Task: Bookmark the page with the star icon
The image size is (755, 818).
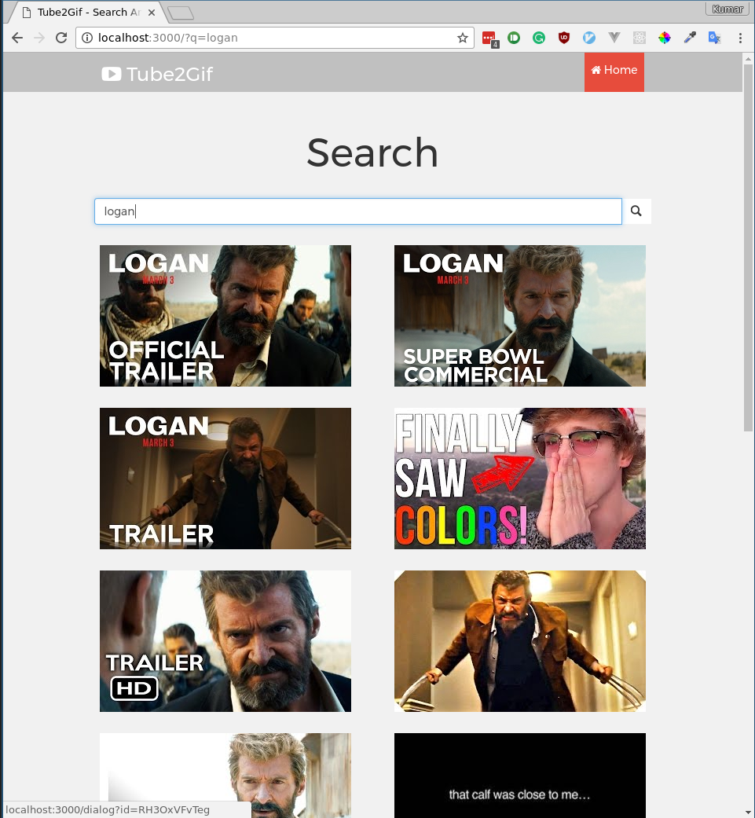Action: coord(462,37)
